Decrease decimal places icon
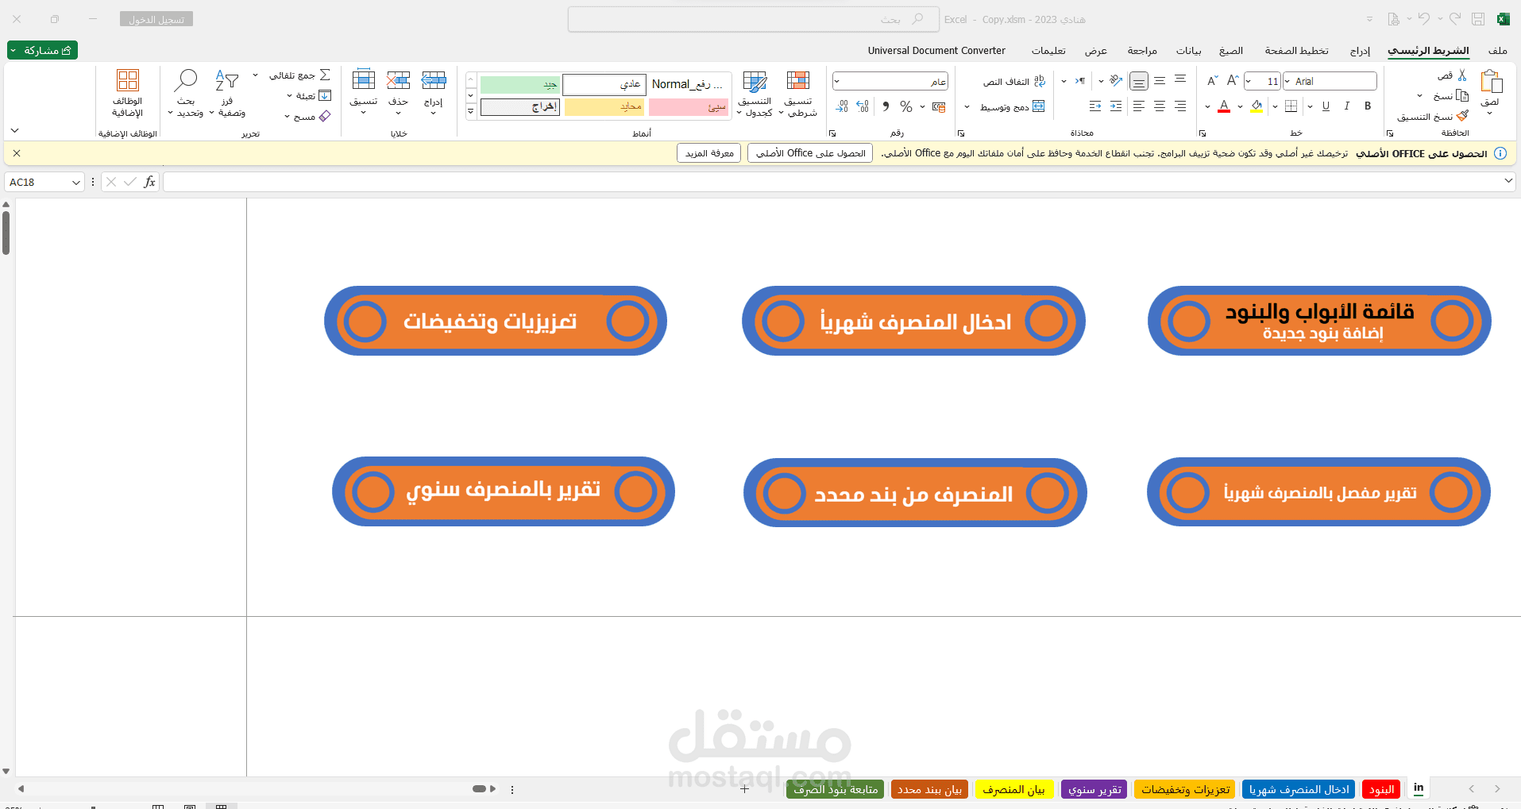 843,106
